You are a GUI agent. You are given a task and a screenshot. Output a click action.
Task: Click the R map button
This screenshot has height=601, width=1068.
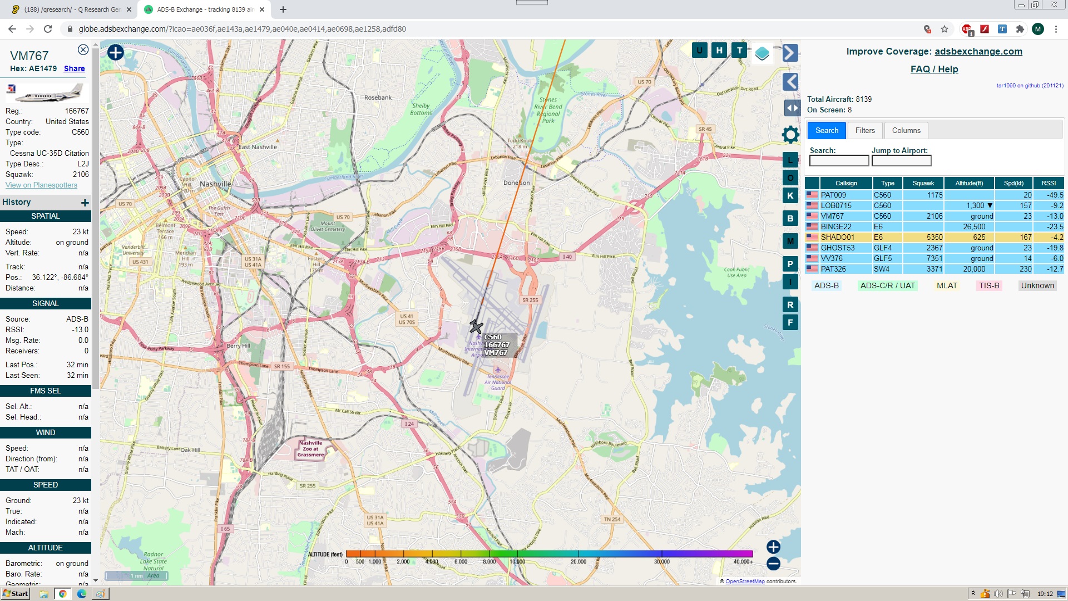pyautogui.click(x=790, y=305)
